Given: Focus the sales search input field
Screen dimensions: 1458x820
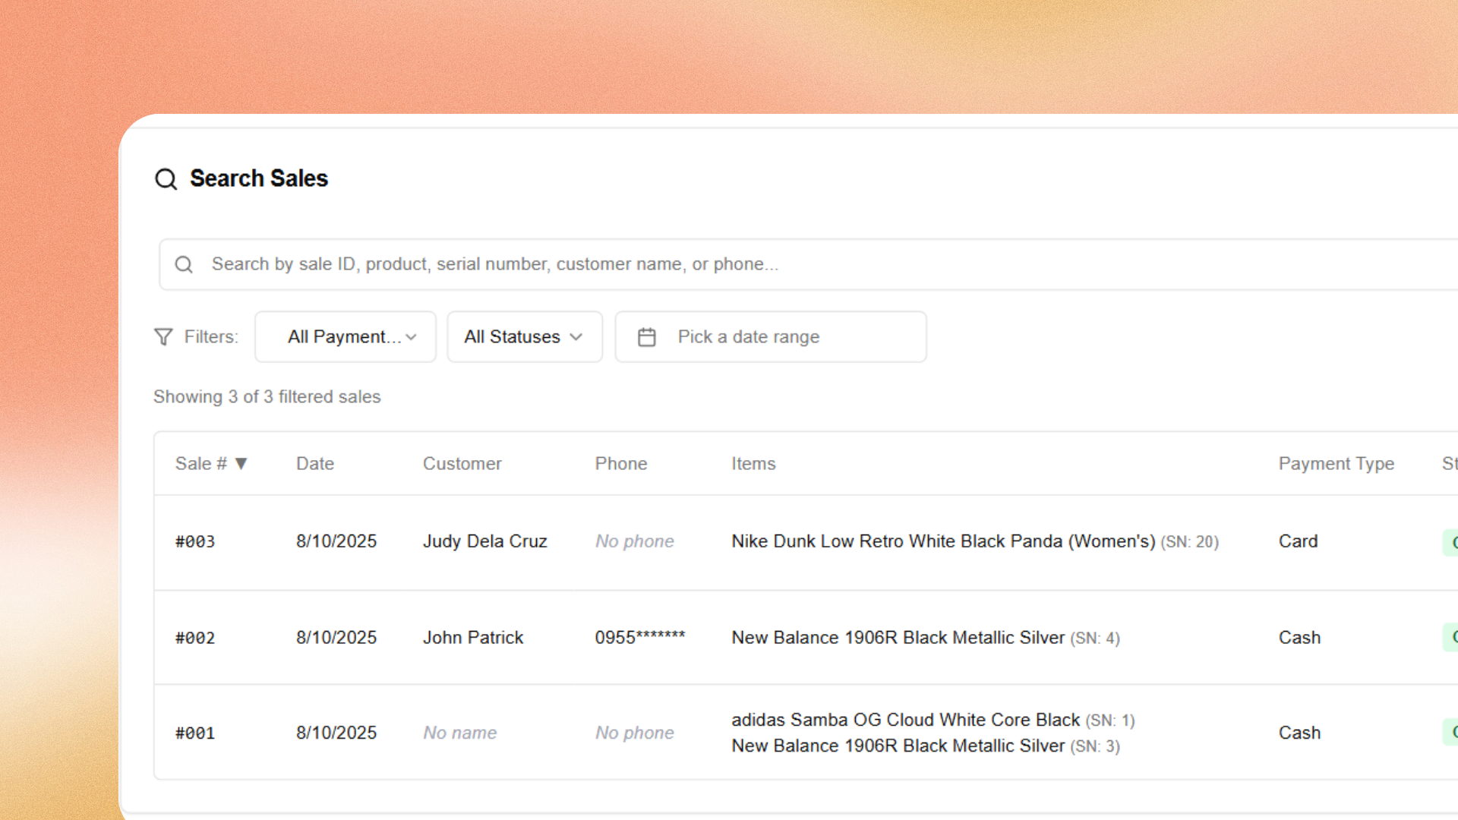Looking at the screenshot, I should pyautogui.click(x=759, y=264).
